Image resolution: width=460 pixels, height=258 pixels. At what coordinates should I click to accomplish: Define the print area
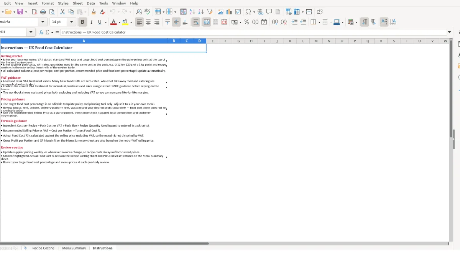[289, 12]
